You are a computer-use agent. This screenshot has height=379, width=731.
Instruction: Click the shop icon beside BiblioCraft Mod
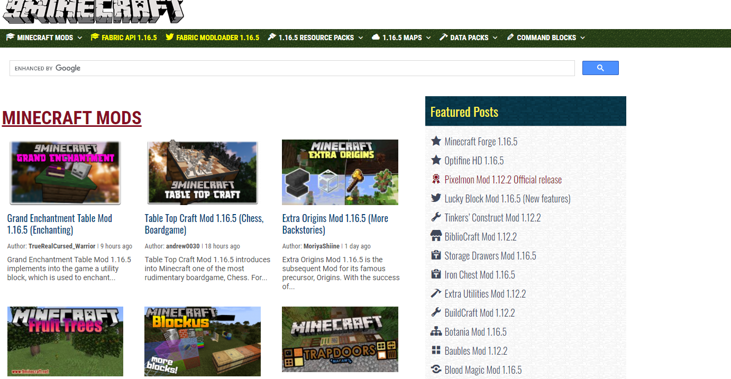pyautogui.click(x=436, y=236)
